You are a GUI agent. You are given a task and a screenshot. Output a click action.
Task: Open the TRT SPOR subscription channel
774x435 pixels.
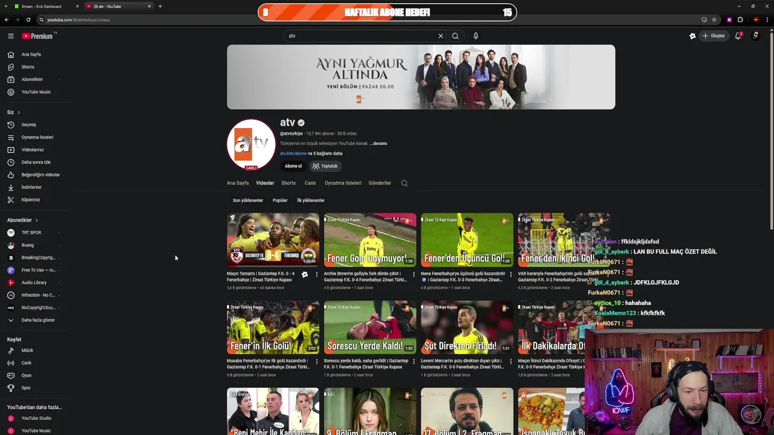[31, 233]
